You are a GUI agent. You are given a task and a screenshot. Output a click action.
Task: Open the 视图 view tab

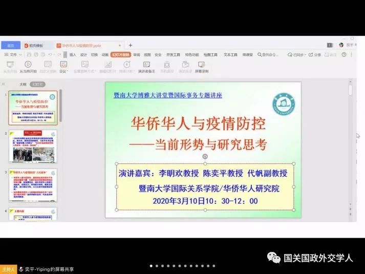(x=147, y=55)
